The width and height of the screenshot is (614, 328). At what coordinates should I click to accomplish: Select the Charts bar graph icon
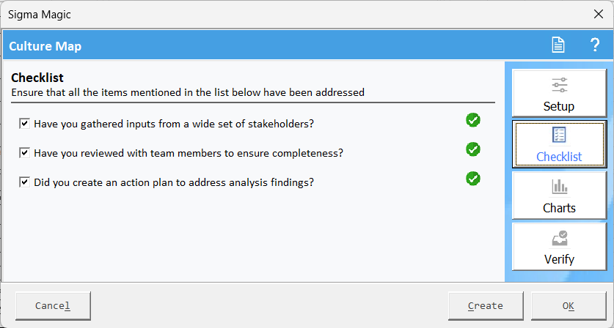[x=560, y=187]
